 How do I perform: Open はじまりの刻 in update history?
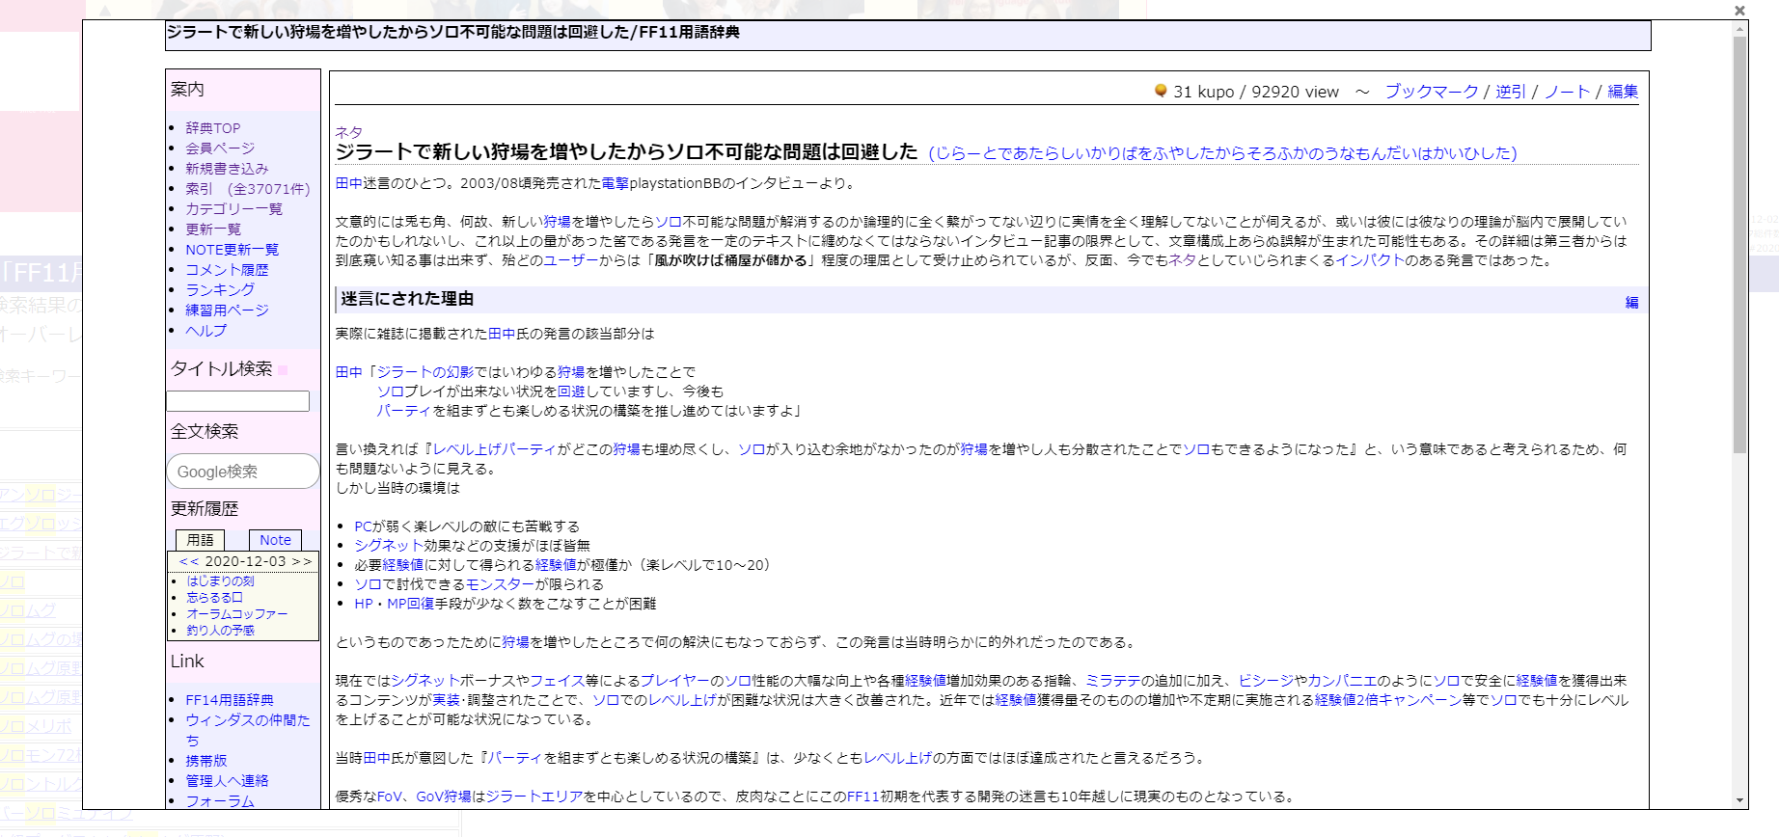click(220, 581)
